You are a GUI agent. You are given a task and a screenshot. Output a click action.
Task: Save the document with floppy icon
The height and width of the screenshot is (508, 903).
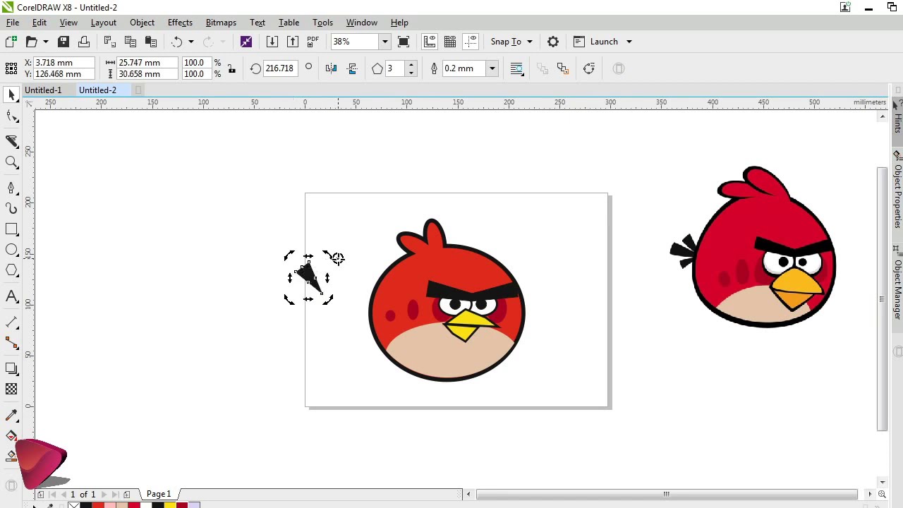coord(63,42)
